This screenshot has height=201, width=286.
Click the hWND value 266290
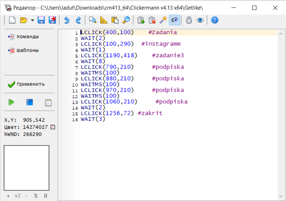point(32,134)
